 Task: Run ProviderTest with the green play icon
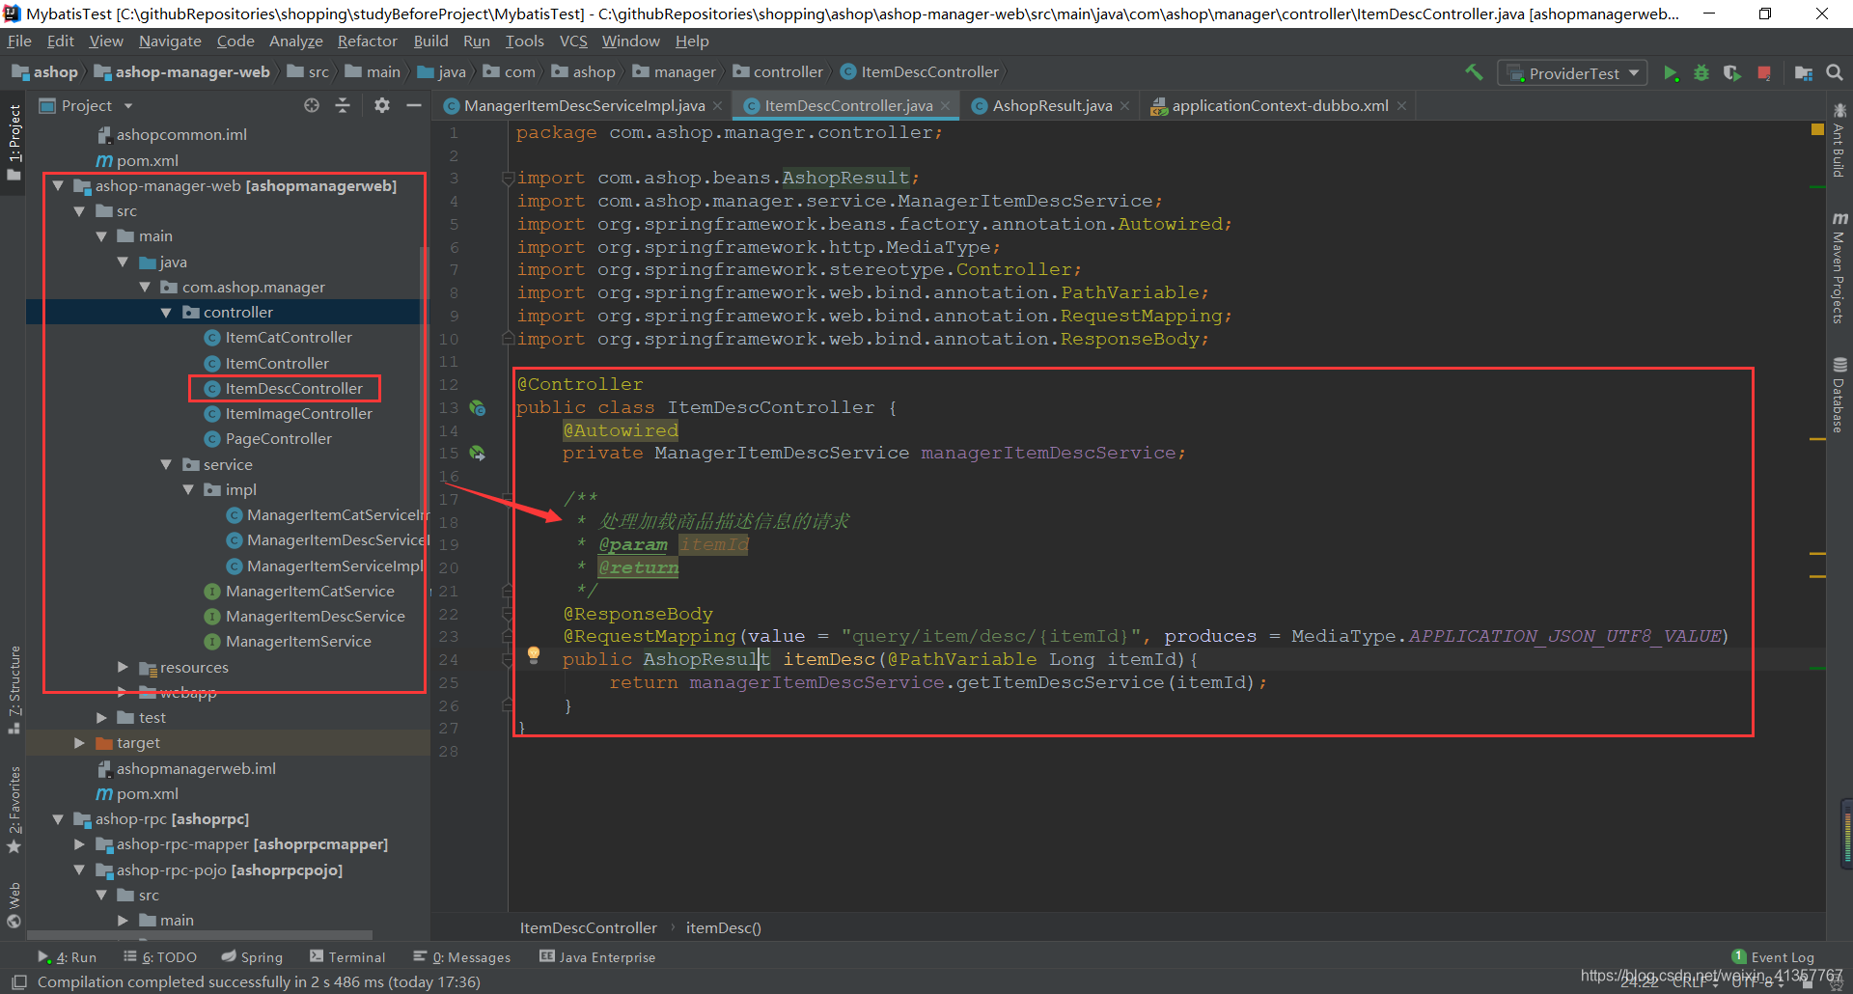coord(1671,73)
